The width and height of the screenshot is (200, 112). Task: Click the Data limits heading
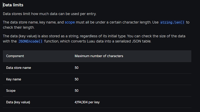[x=13, y=5]
